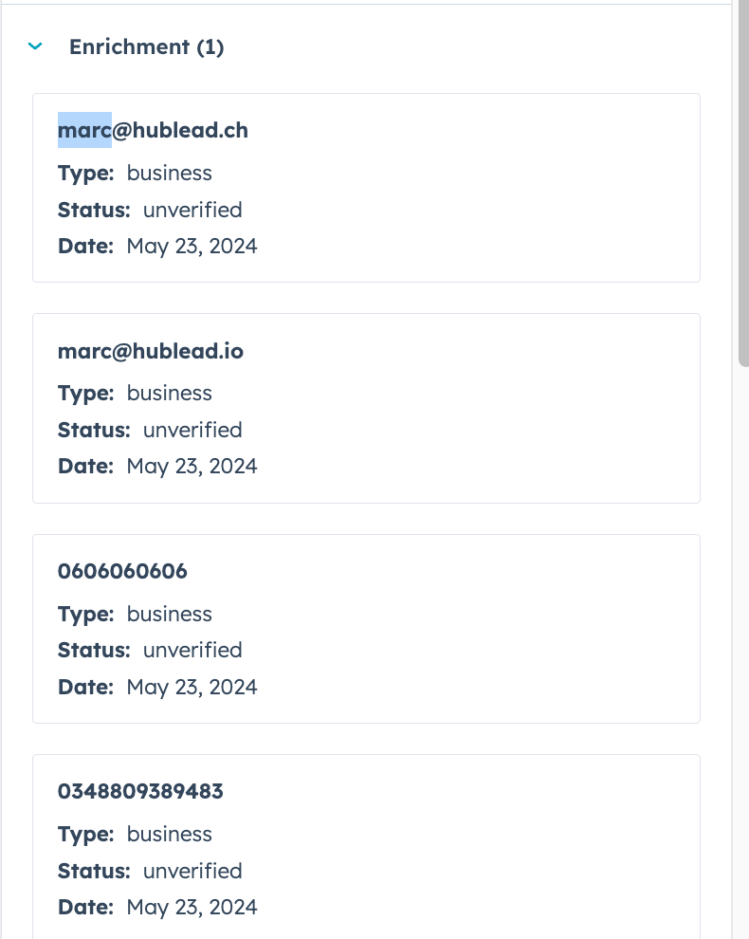This screenshot has width=749, height=939.
Task: Click Status unverified in 0348809389483 card
Action: pyautogui.click(x=150, y=871)
